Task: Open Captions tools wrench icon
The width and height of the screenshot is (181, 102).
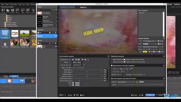Action: point(55,33)
